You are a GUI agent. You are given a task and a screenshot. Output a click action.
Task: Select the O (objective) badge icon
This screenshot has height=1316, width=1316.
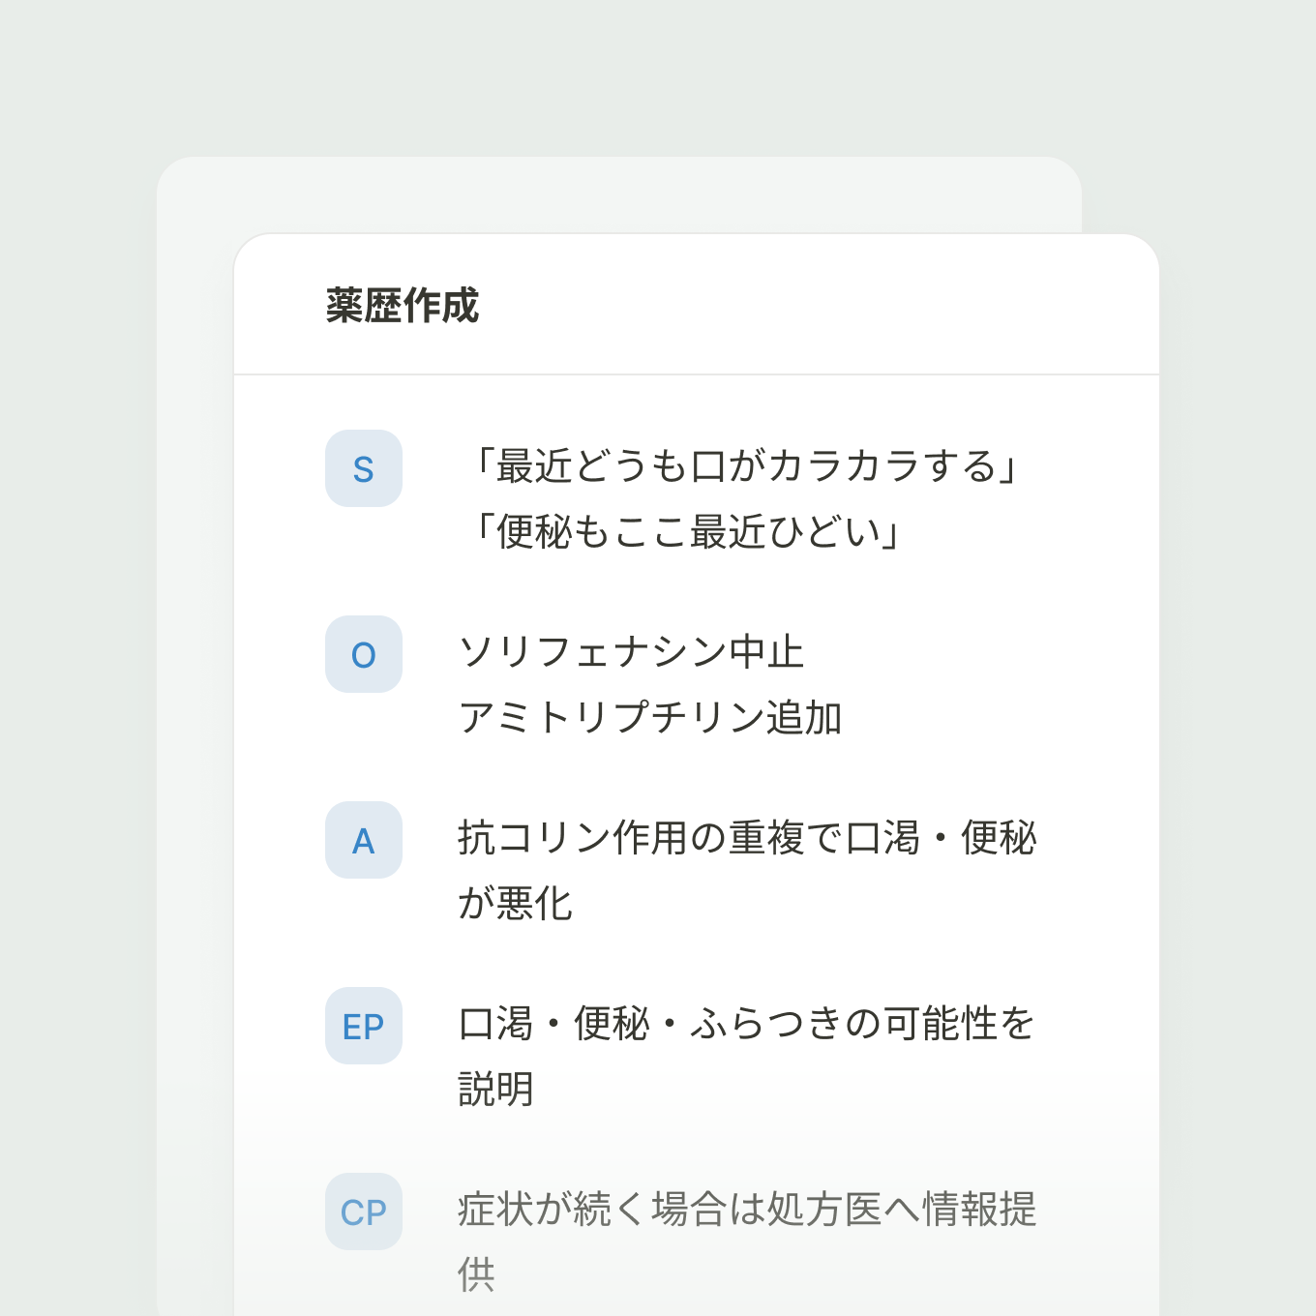click(364, 654)
